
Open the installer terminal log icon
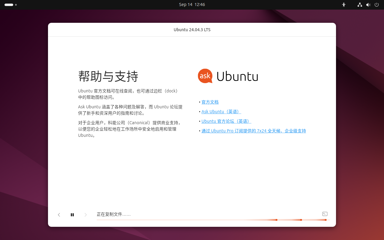(x=325, y=214)
